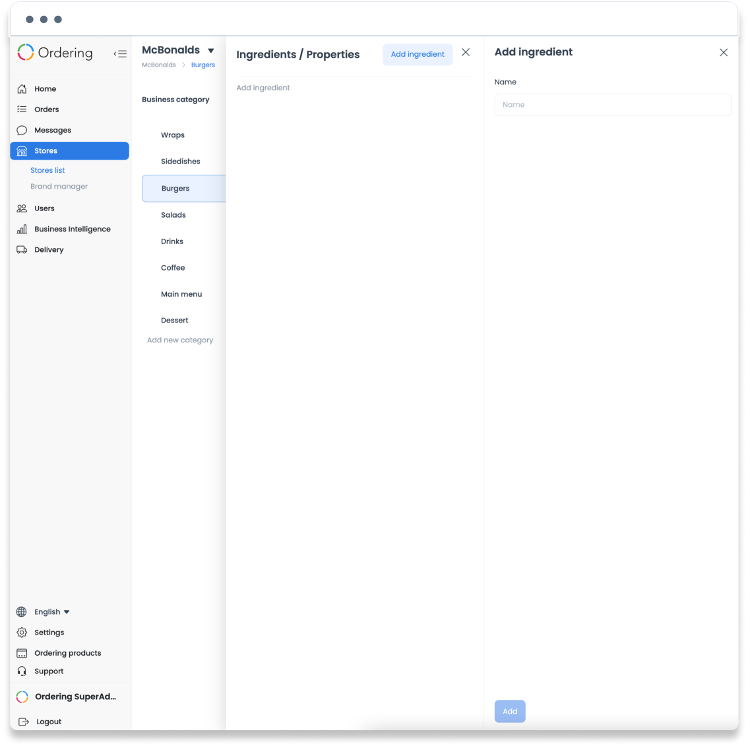Click the Support headset icon

point(22,671)
